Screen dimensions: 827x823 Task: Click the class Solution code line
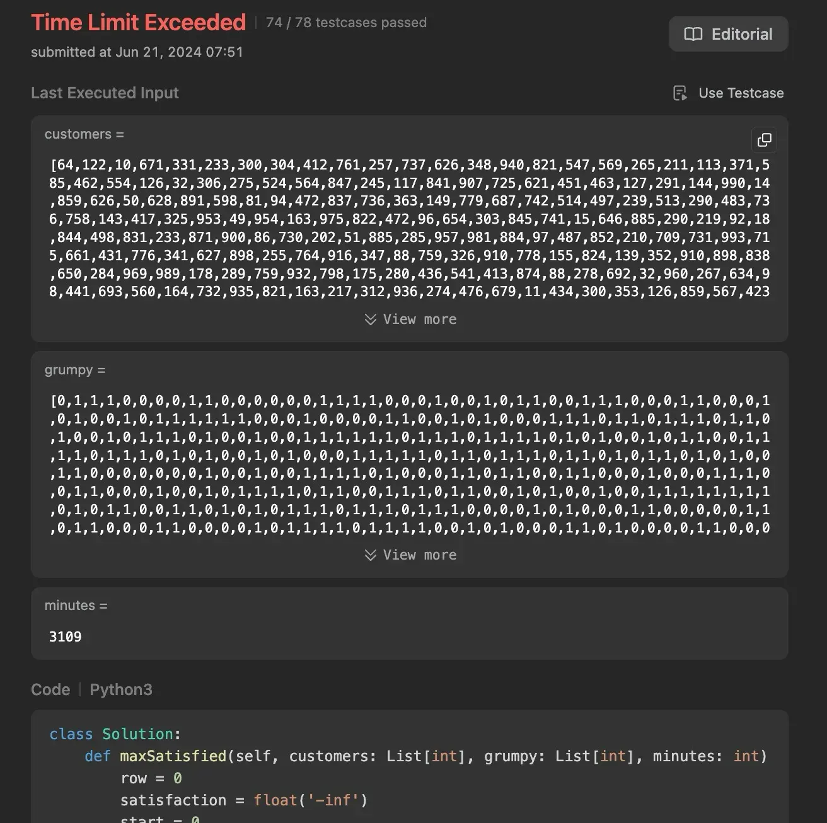point(115,734)
